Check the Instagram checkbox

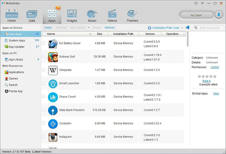tap(44, 136)
